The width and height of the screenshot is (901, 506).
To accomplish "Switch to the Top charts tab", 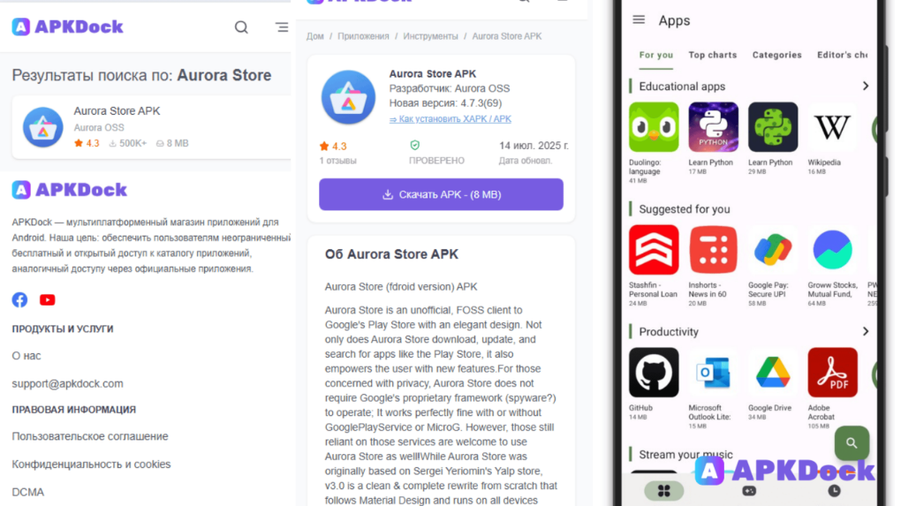I will coord(713,55).
